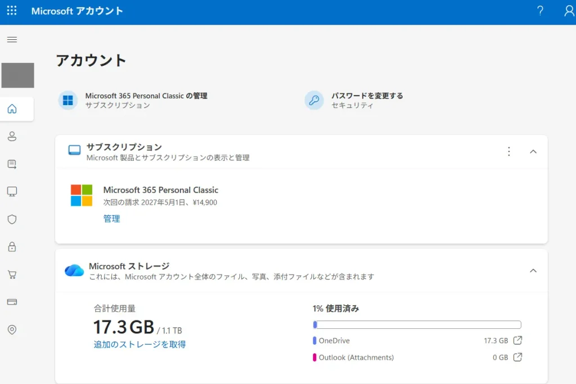Open the subscriptions list icon in sidebar
The image size is (576, 384).
click(x=12, y=164)
